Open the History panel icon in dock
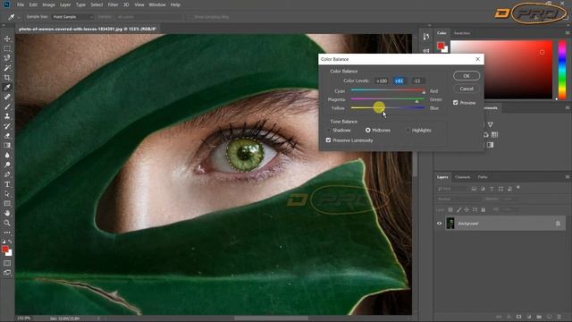This screenshot has width=572, height=322. (x=425, y=37)
